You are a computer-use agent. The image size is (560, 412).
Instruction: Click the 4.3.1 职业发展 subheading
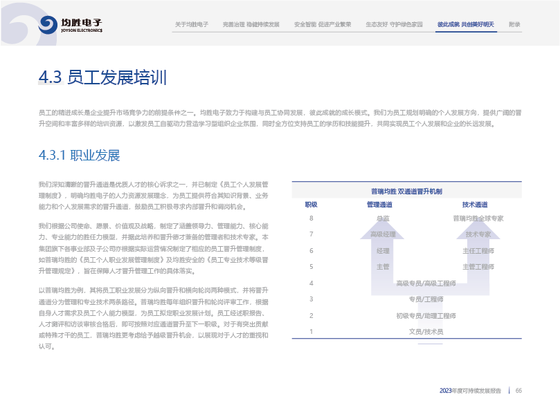[79, 155]
